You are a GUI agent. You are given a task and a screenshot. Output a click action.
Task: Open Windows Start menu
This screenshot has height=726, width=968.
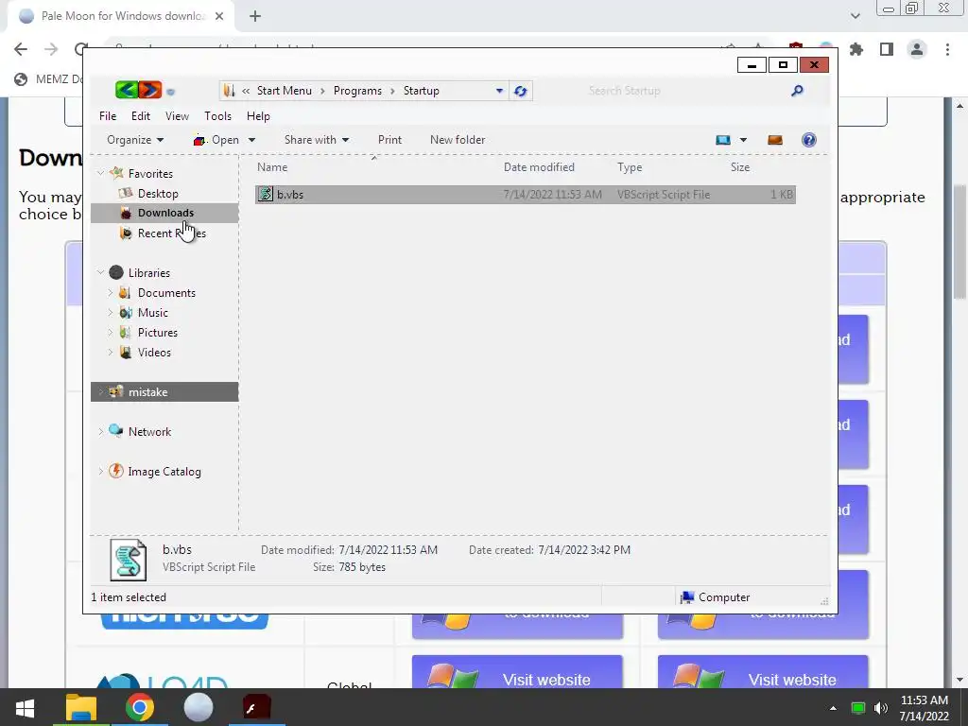pos(25,707)
